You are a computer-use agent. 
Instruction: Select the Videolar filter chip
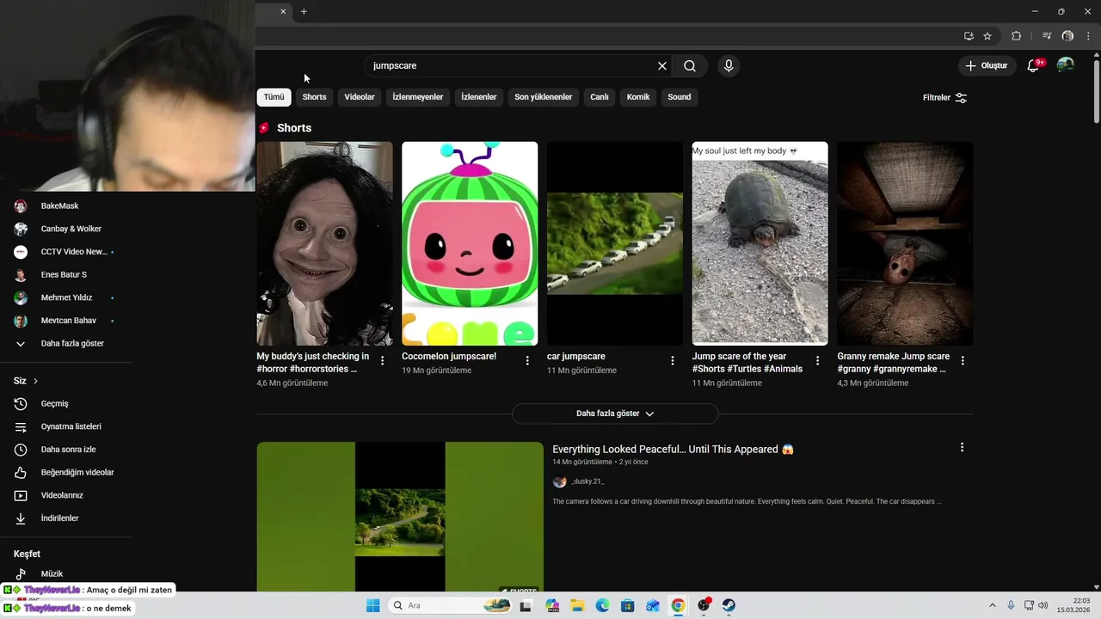tap(360, 97)
